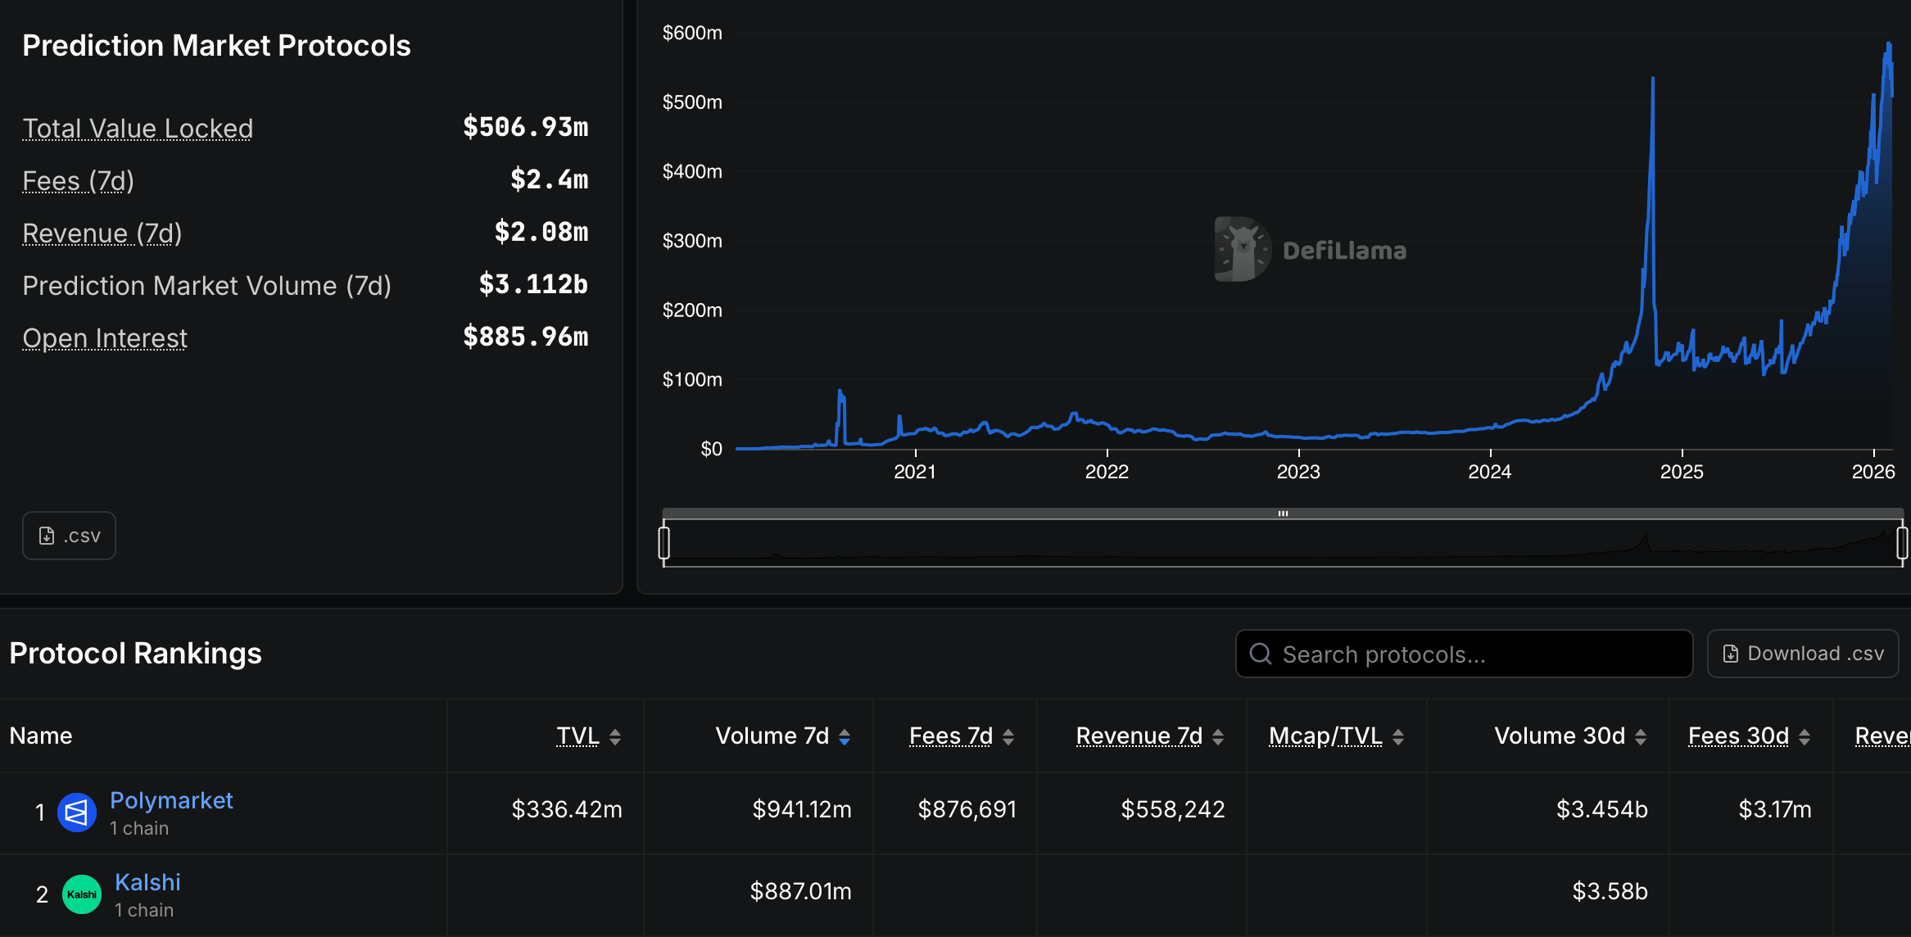Click the search magnifier icon
Viewport: 1911px width, 937px height.
[1261, 654]
